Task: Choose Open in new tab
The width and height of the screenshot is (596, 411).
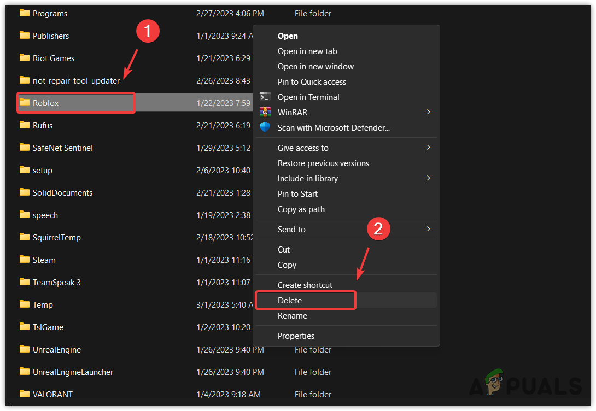Action: [x=307, y=51]
